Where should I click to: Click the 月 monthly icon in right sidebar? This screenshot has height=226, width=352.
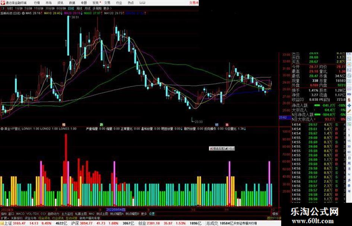(349, 169)
